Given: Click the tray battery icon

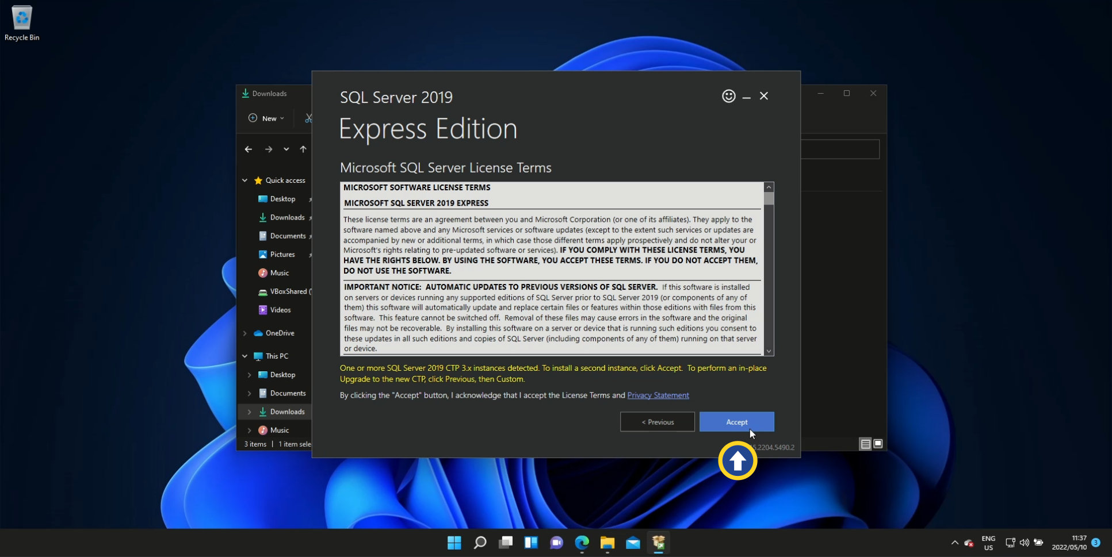Looking at the screenshot, I should (1038, 543).
